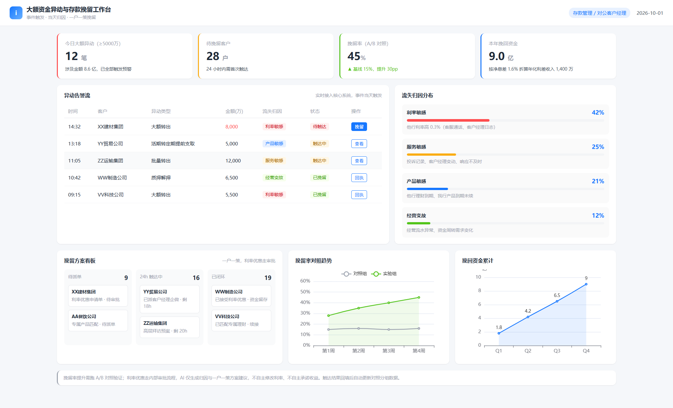Screen dimensions: 673x408
Task: Click 查看 button for ZZ运输集团
Action: [359, 161]
